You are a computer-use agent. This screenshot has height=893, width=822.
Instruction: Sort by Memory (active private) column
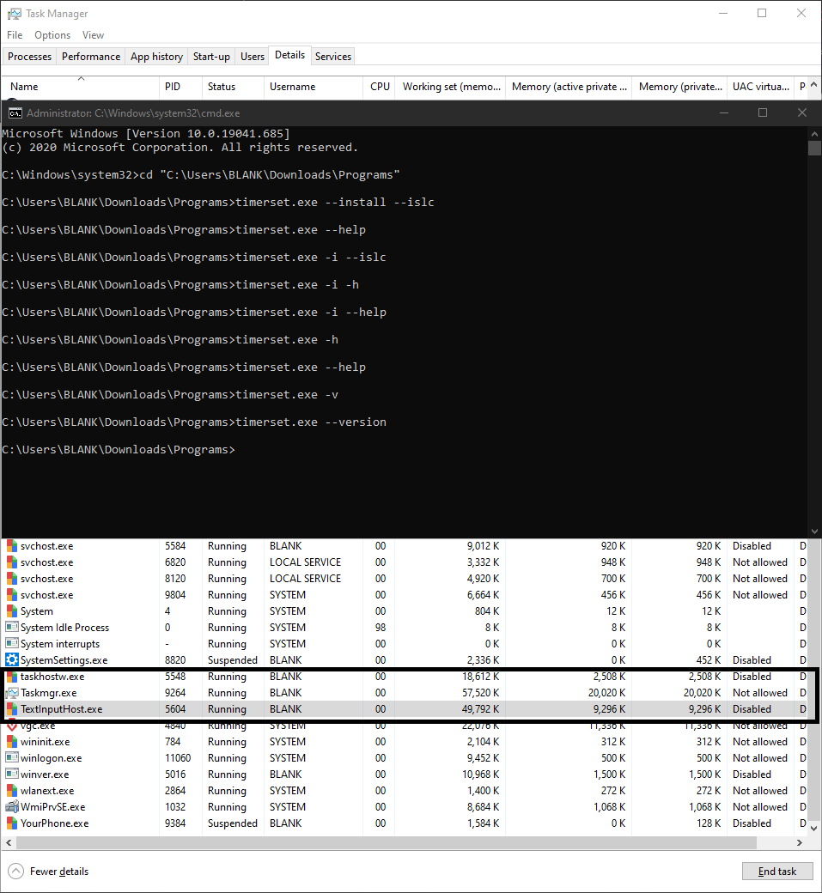click(569, 87)
